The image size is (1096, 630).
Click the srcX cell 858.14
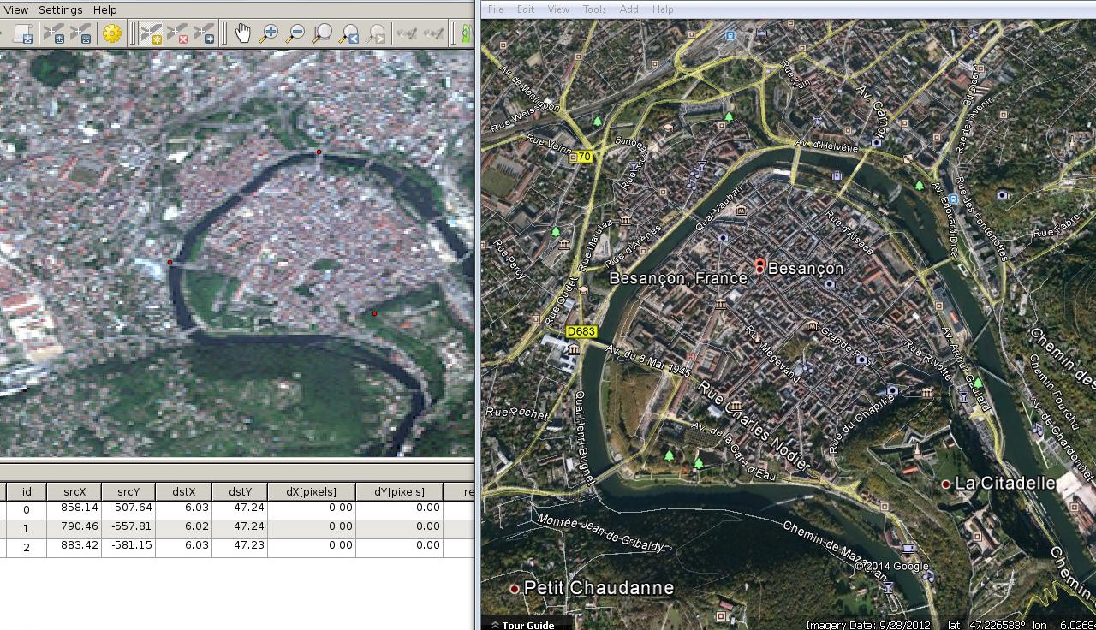[74, 508]
